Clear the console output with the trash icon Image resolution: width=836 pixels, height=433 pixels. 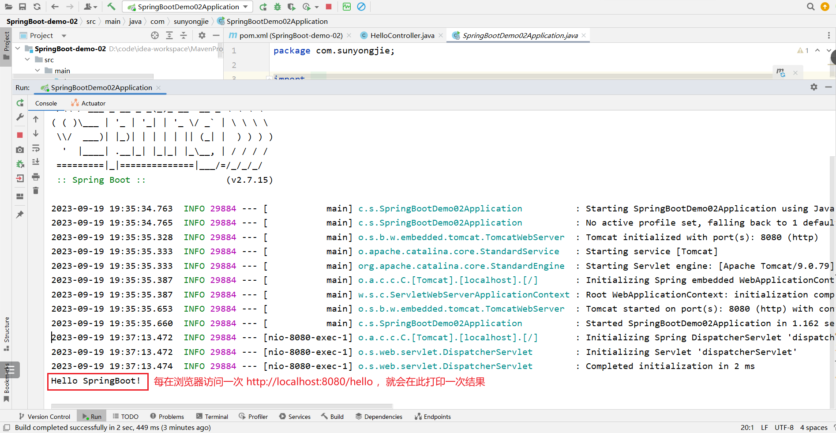tap(36, 191)
